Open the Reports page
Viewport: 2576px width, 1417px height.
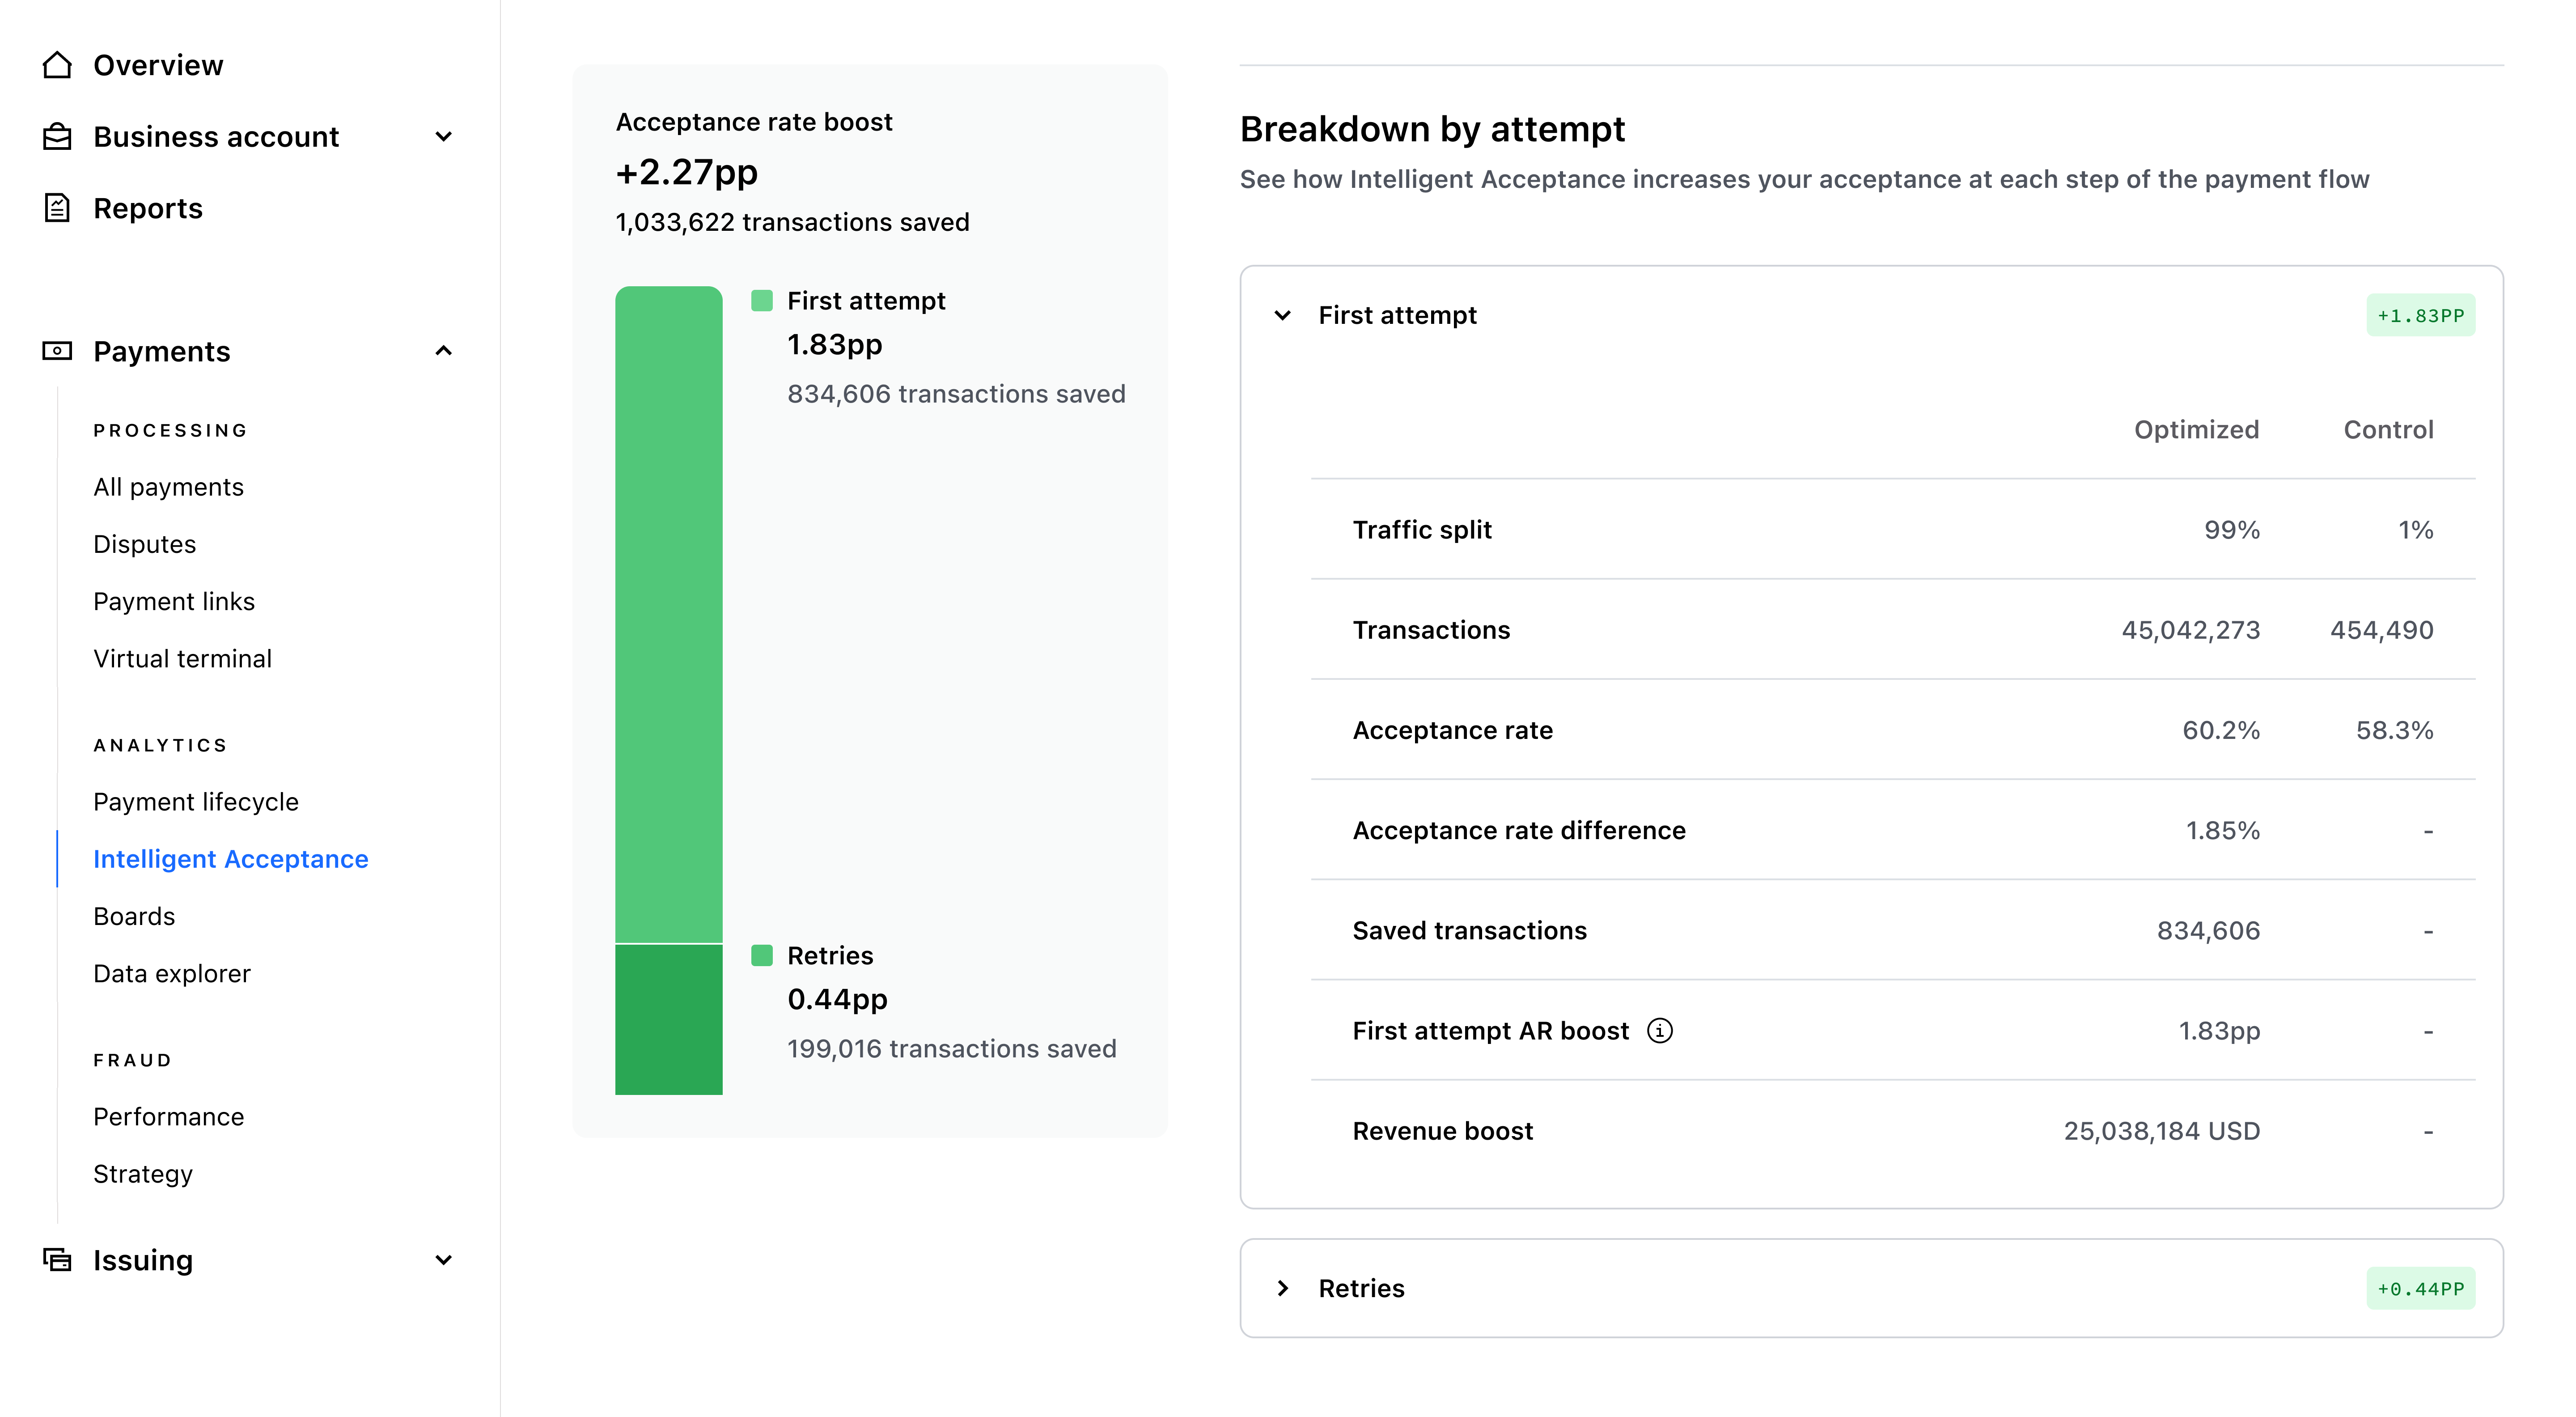point(148,208)
